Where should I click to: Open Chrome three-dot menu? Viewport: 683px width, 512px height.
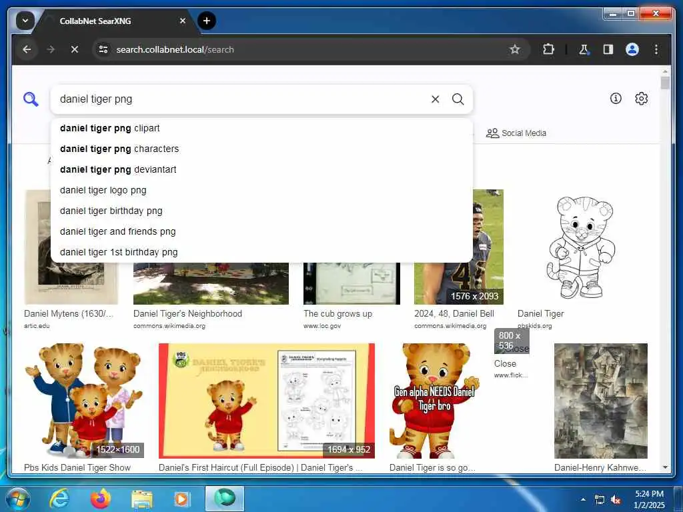coord(656,49)
